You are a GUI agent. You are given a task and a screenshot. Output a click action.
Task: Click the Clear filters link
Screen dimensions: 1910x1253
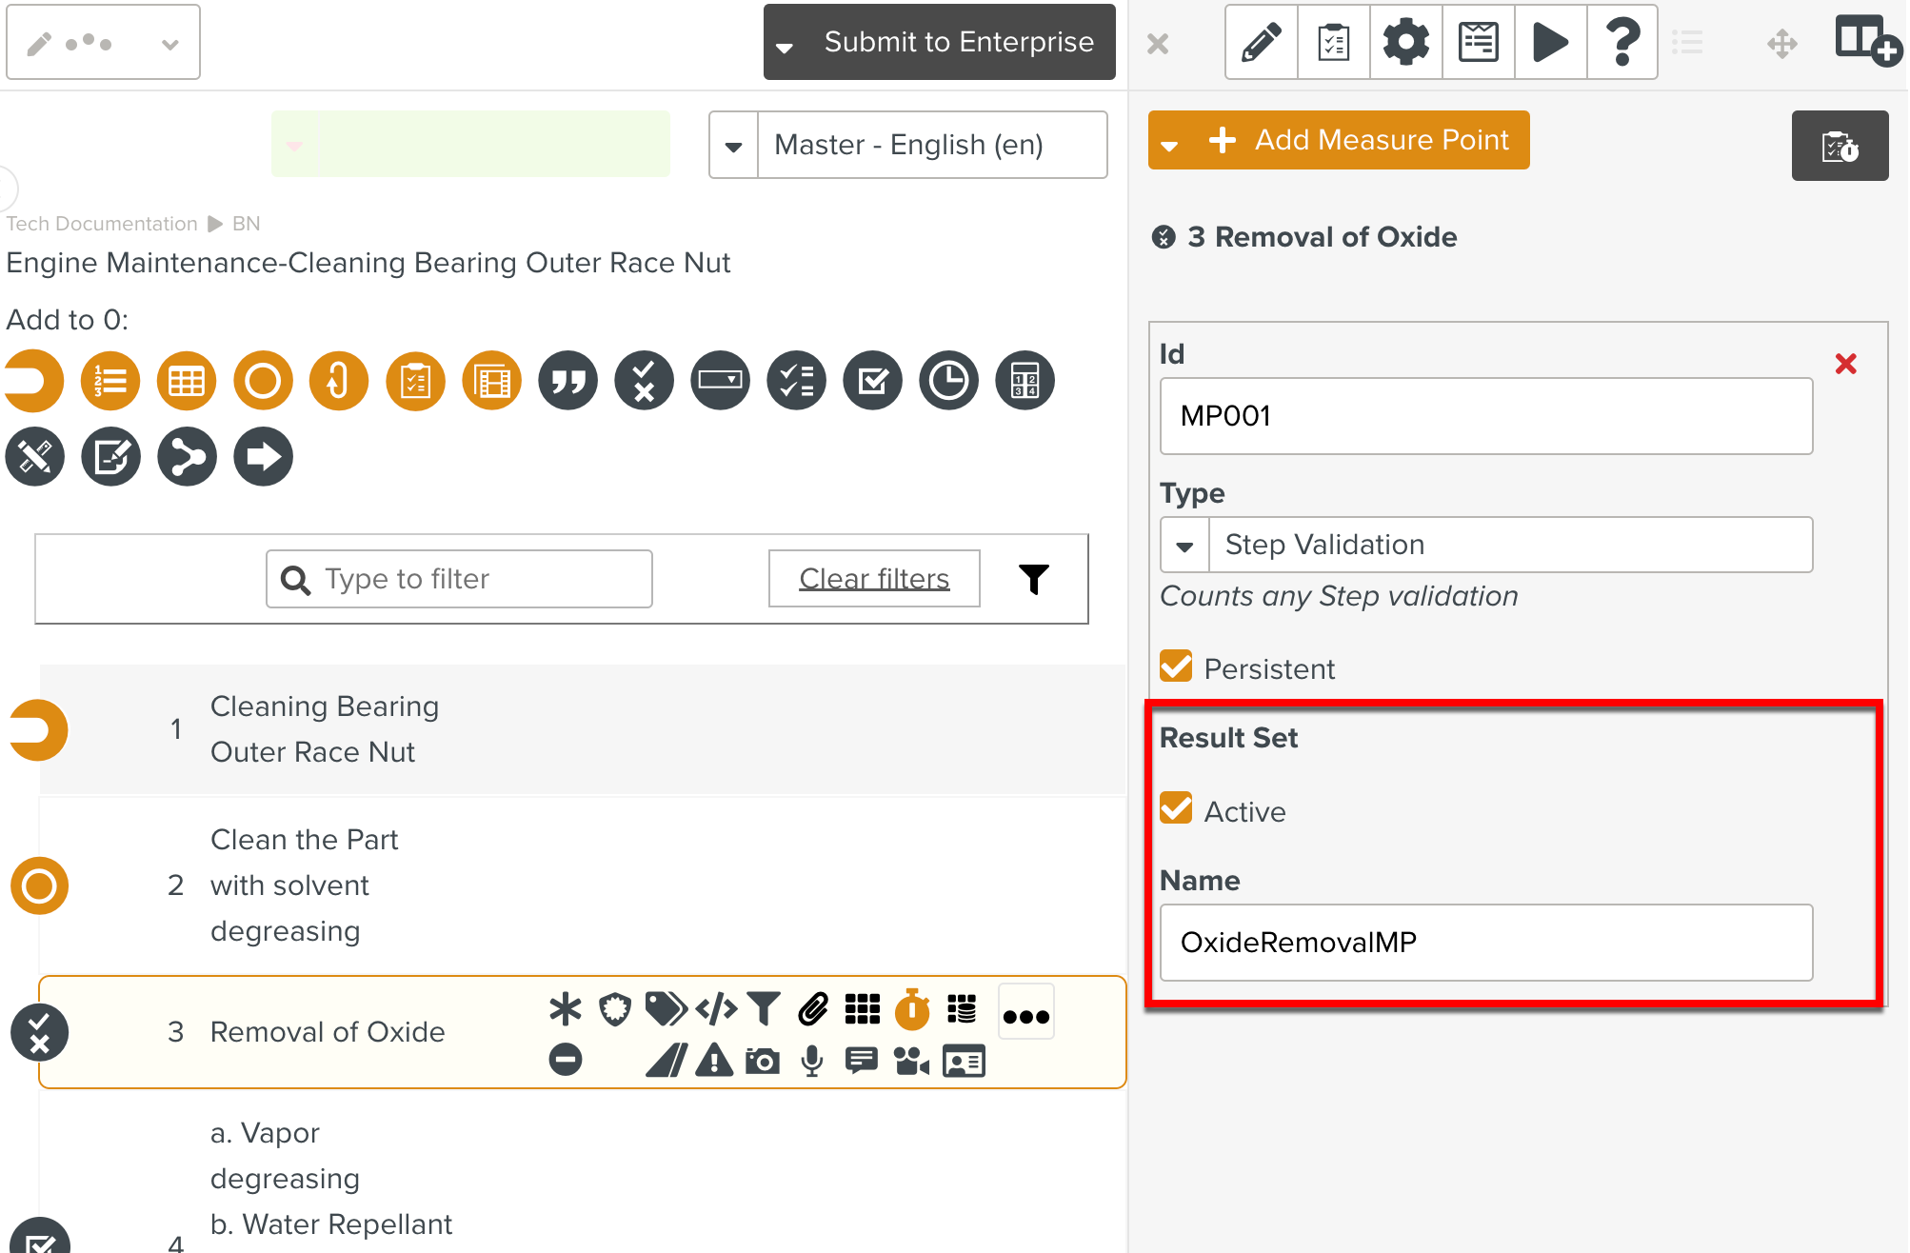tap(874, 579)
